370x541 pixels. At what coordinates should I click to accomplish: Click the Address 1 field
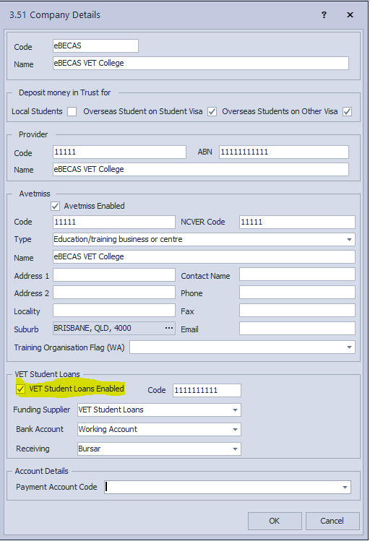click(114, 275)
